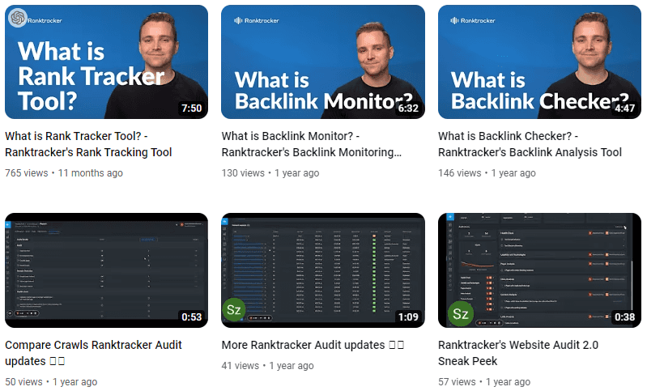Click Ranktracker logo on Backlink Monitor thumbnail
647x391 pixels.
click(x=256, y=20)
